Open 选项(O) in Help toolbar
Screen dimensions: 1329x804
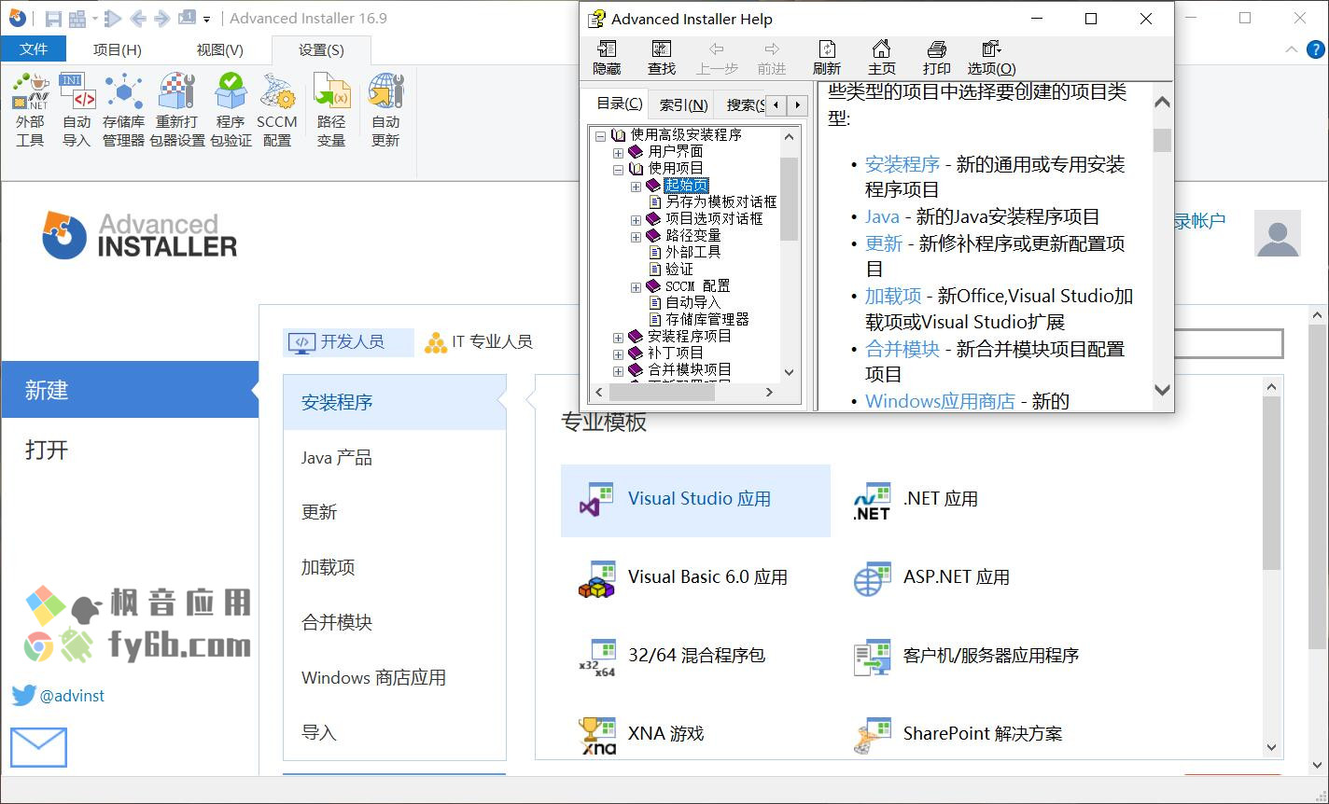[x=991, y=58]
